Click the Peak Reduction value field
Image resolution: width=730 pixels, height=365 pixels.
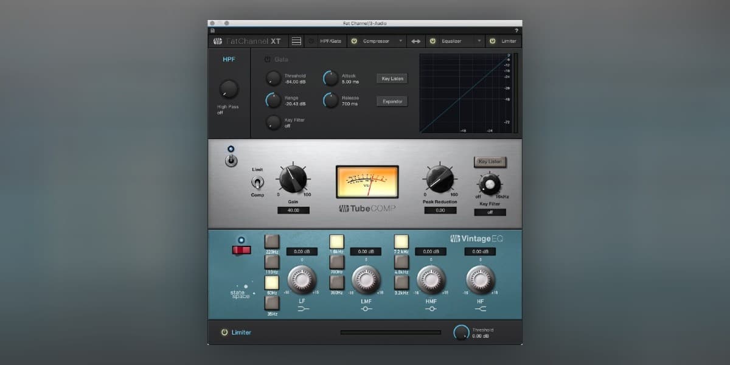pos(440,210)
